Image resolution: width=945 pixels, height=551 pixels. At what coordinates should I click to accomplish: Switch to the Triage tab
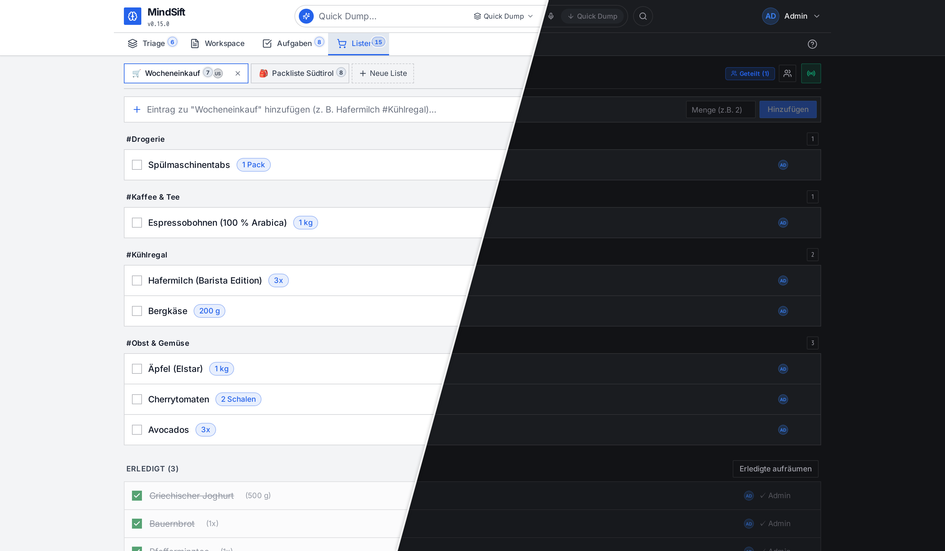coord(152,44)
